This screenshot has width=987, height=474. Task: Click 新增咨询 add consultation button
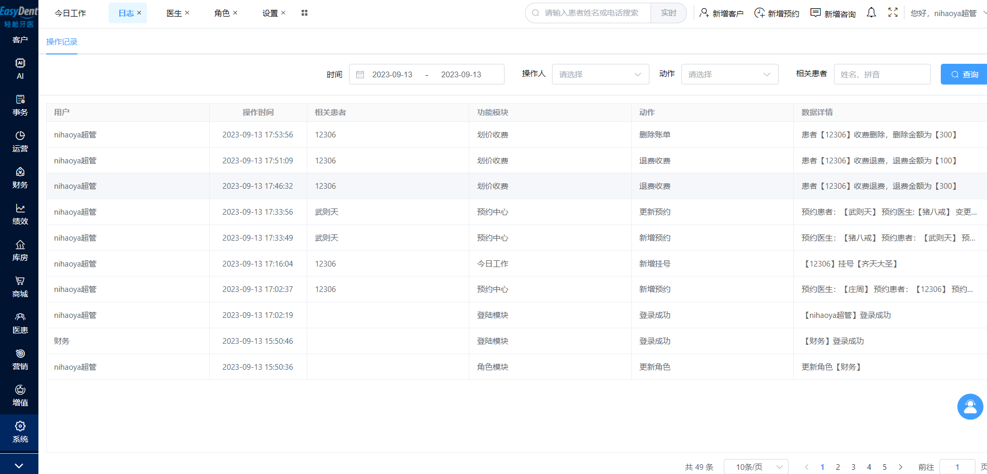(833, 13)
